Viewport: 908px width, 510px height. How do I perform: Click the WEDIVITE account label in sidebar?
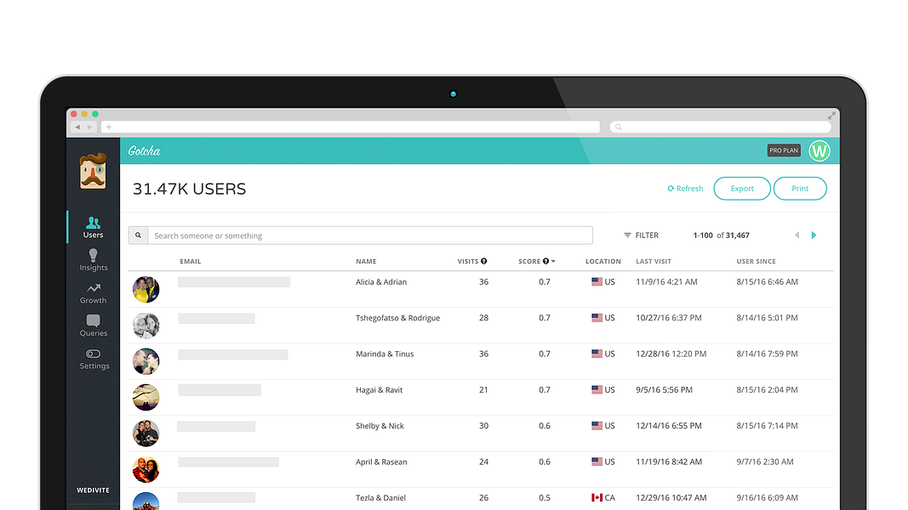[94, 490]
